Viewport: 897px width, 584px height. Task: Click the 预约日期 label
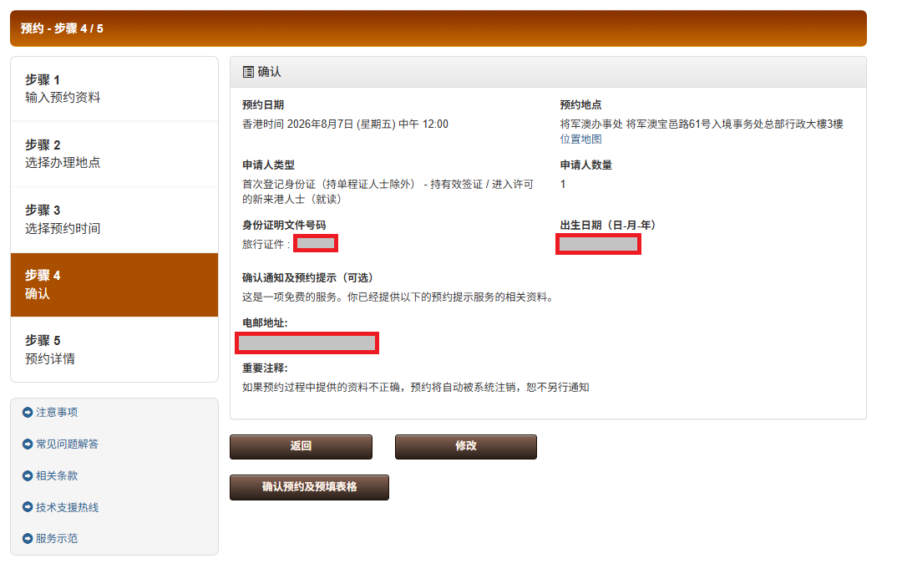coord(262,105)
